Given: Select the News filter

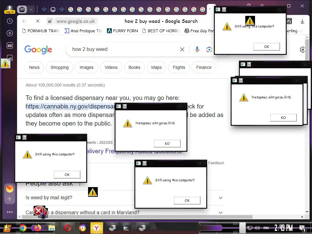Looking at the screenshot, I should [34, 67].
